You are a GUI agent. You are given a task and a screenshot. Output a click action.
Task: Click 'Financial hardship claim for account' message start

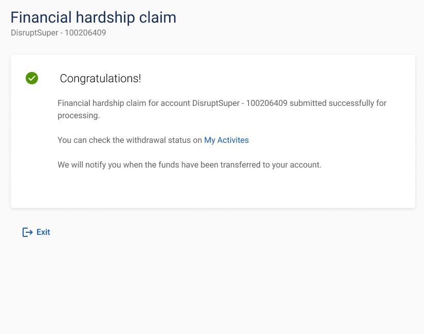124,103
